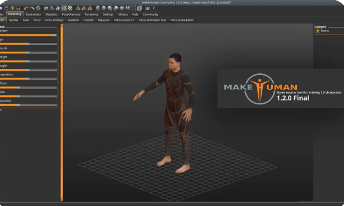Click the third head view icon
This screenshot has width=344, height=206.
tap(109, 8)
